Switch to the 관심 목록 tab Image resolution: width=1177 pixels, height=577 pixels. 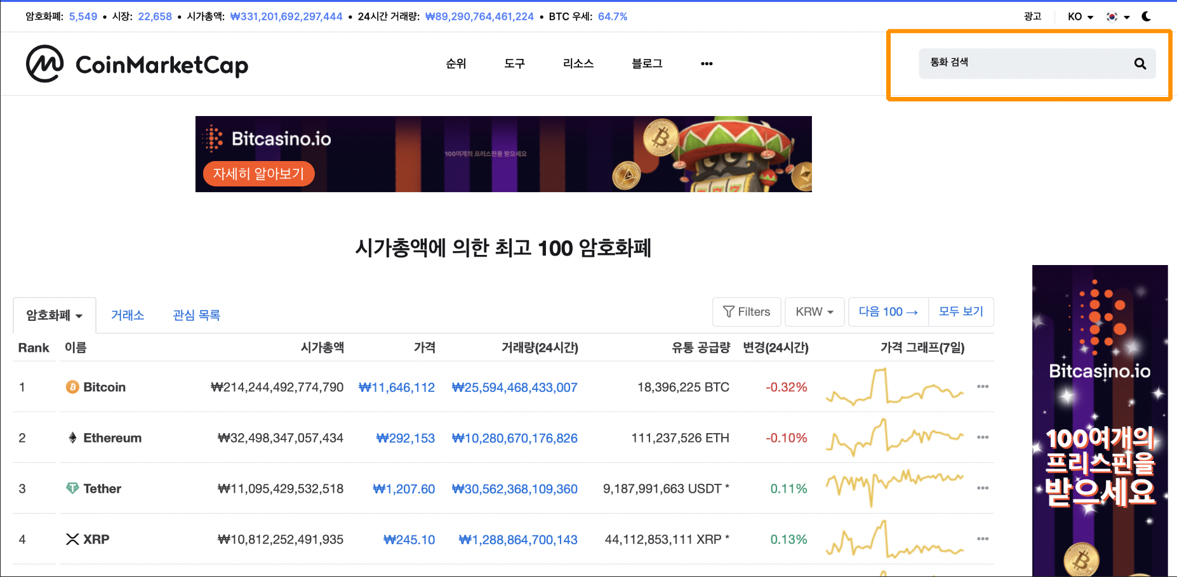(x=196, y=315)
